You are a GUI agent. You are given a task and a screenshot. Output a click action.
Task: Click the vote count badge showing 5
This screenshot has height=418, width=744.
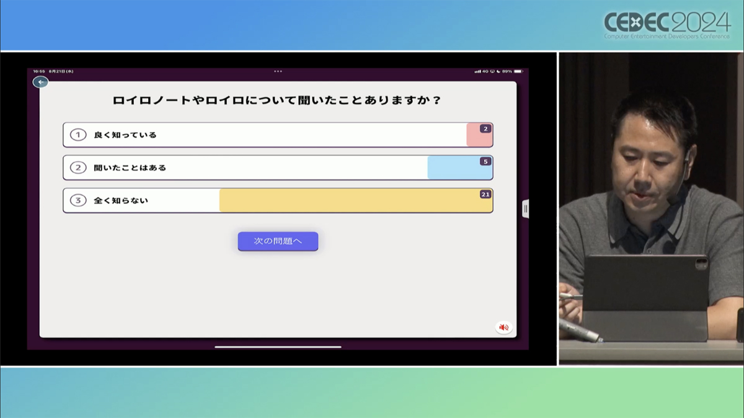pos(485,162)
